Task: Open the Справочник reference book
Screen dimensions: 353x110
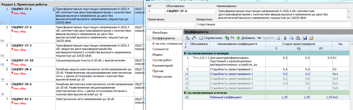Action: click(211, 38)
